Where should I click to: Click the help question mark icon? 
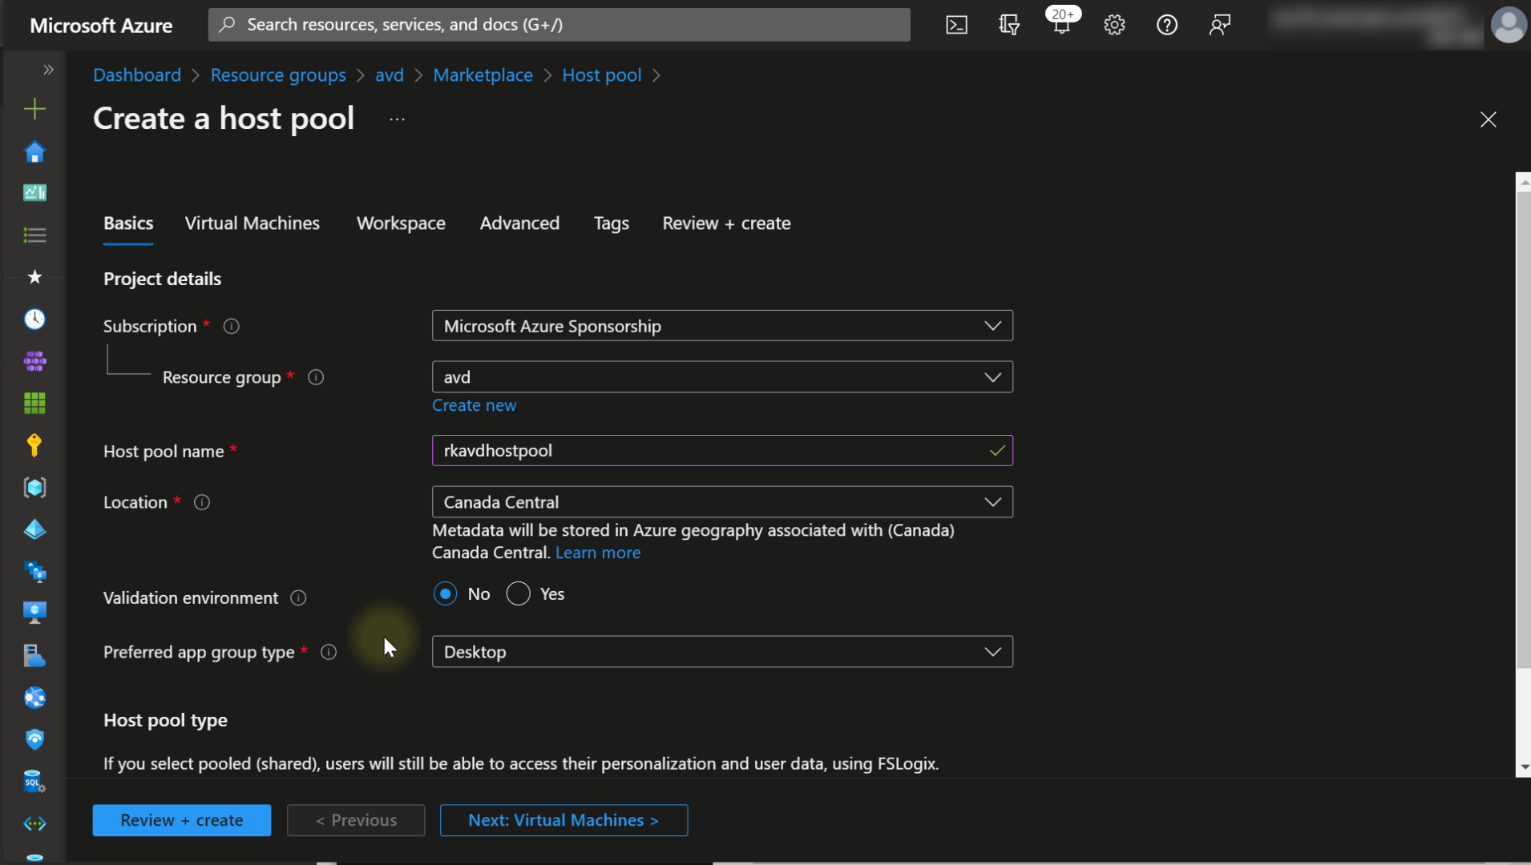click(x=1167, y=25)
